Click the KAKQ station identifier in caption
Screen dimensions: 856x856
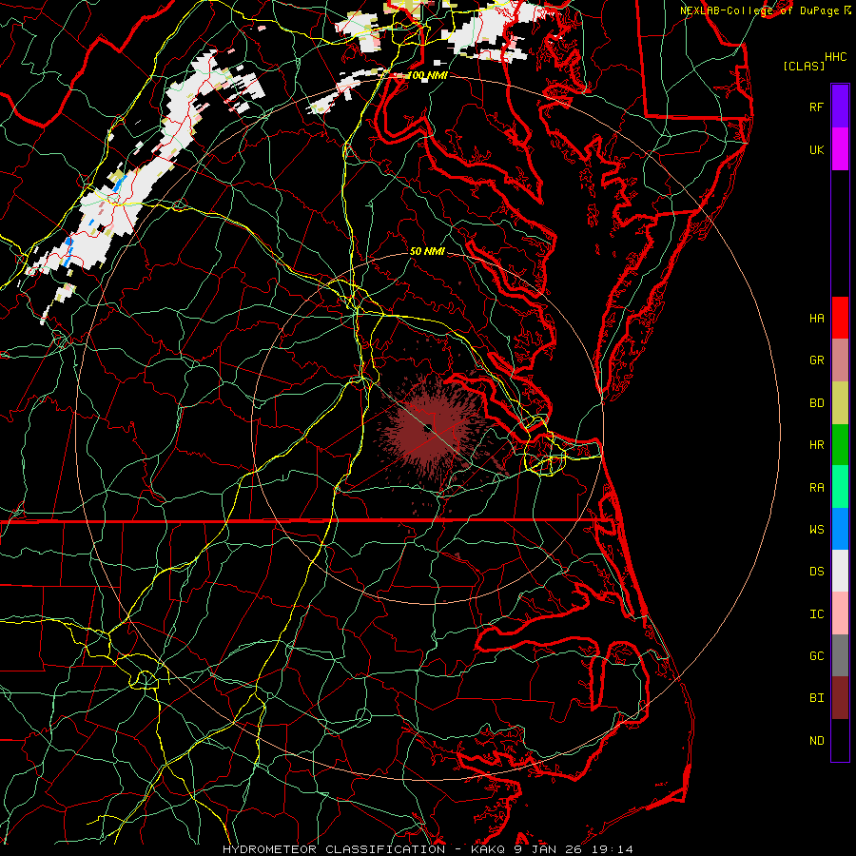pyautogui.click(x=488, y=849)
